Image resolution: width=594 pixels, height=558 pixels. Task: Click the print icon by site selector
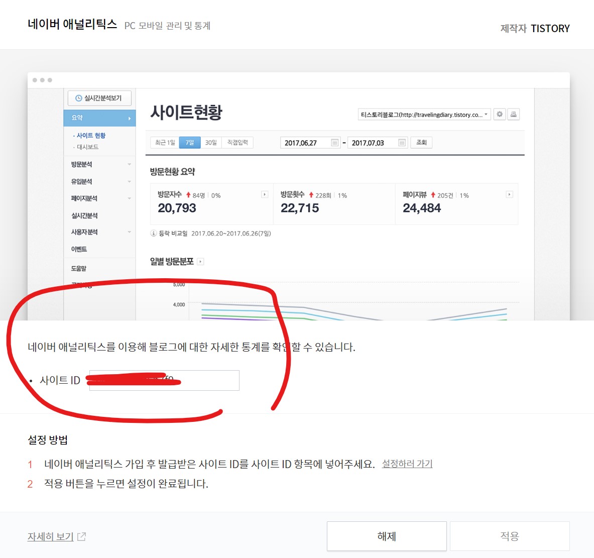click(x=513, y=114)
